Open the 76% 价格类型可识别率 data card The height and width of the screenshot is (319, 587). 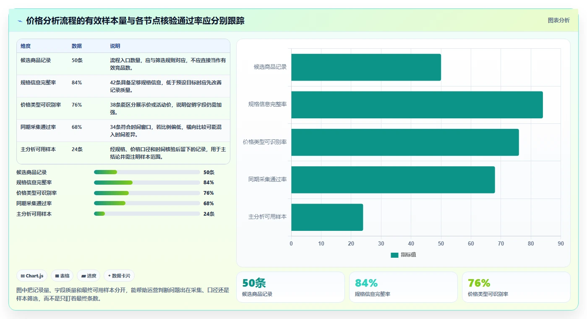click(x=516, y=287)
